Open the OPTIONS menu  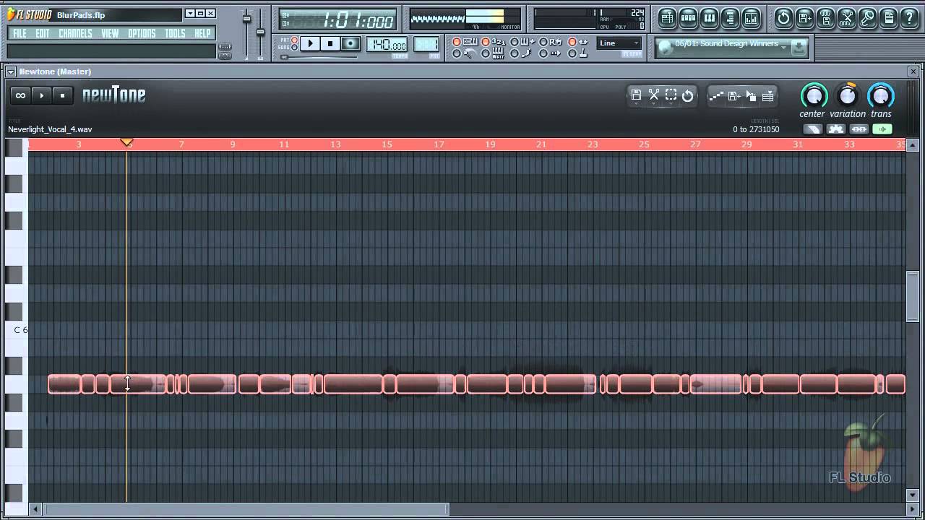pyautogui.click(x=142, y=33)
